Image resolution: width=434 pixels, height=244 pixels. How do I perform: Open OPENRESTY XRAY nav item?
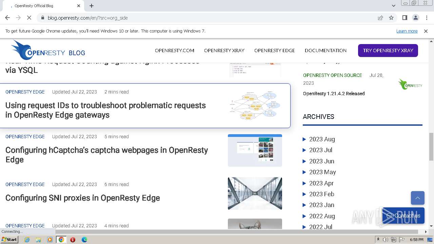point(224,50)
